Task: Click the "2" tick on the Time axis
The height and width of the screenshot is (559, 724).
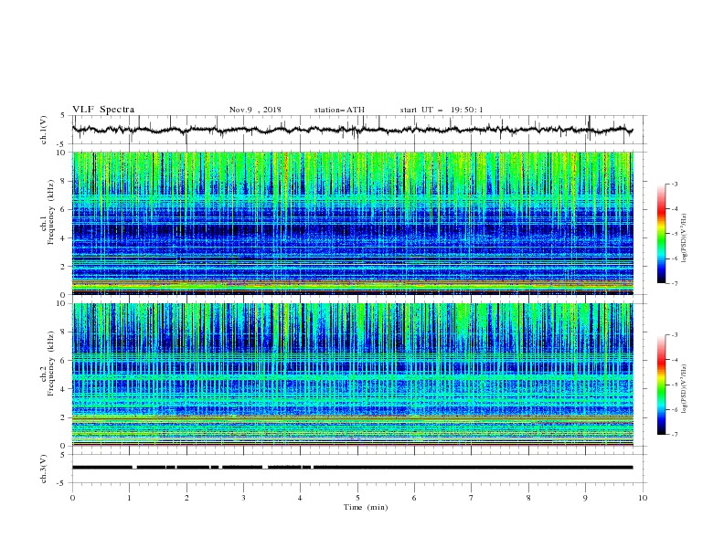Action: click(x=186, y=498)
